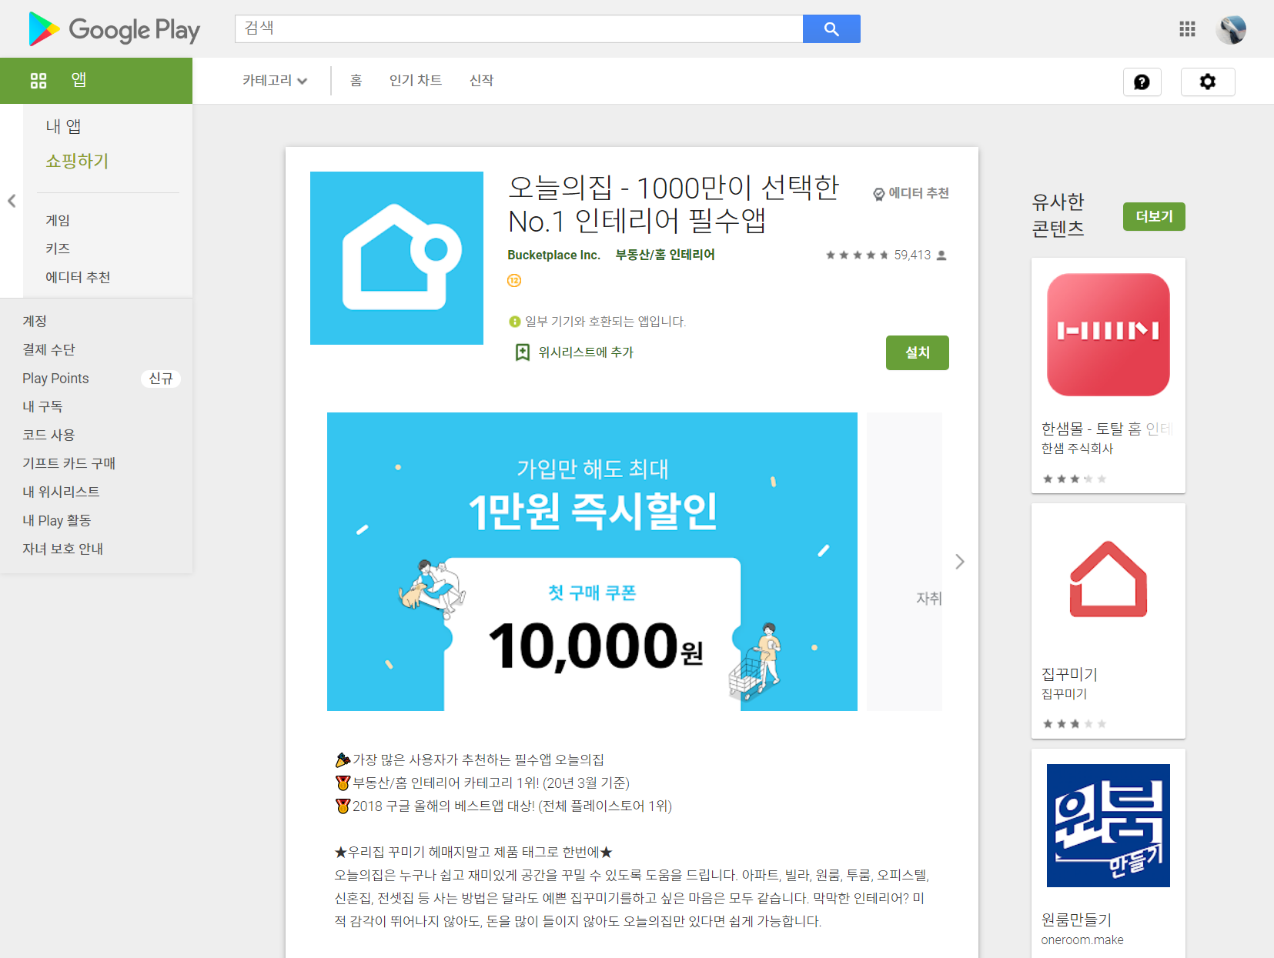Open 한샘몰 - 토탈 홈 title
The width and height of the screenshot is (1274, 958).
click(x=1106, y=429)
